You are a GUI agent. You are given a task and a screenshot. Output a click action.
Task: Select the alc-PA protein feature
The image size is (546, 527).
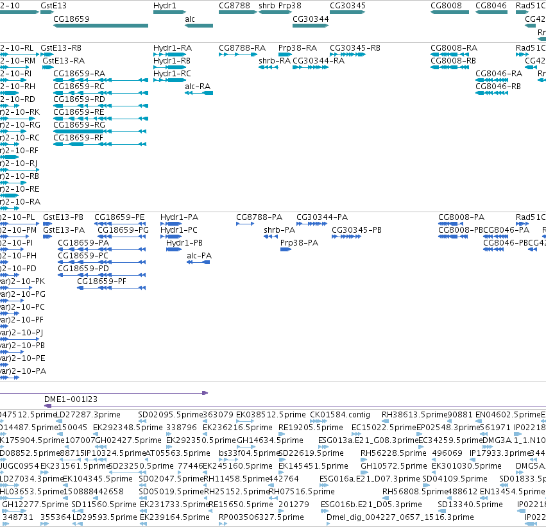[x=198, y=262]
